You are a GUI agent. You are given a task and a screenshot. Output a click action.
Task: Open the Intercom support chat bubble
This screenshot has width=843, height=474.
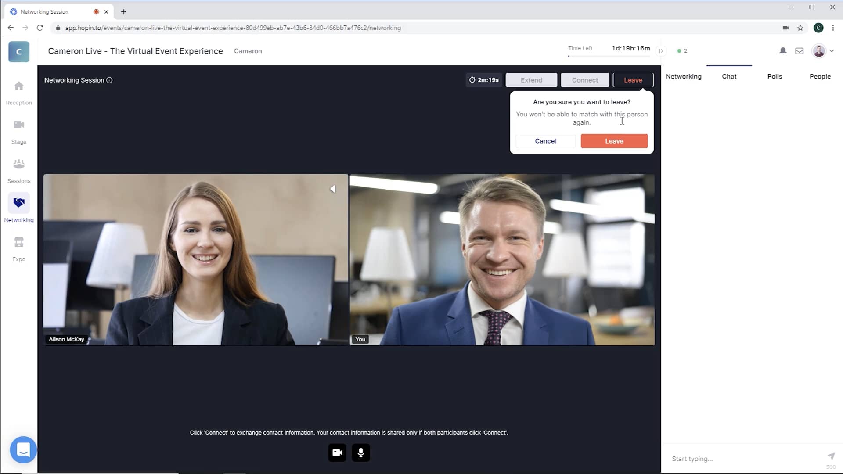point(23,450)
